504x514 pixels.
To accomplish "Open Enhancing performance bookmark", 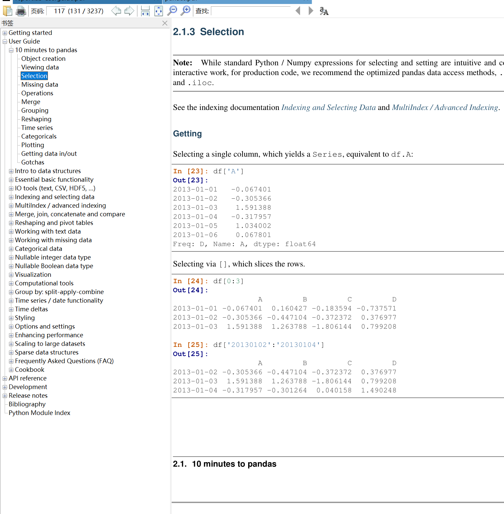I will click(x=49, y=335).
